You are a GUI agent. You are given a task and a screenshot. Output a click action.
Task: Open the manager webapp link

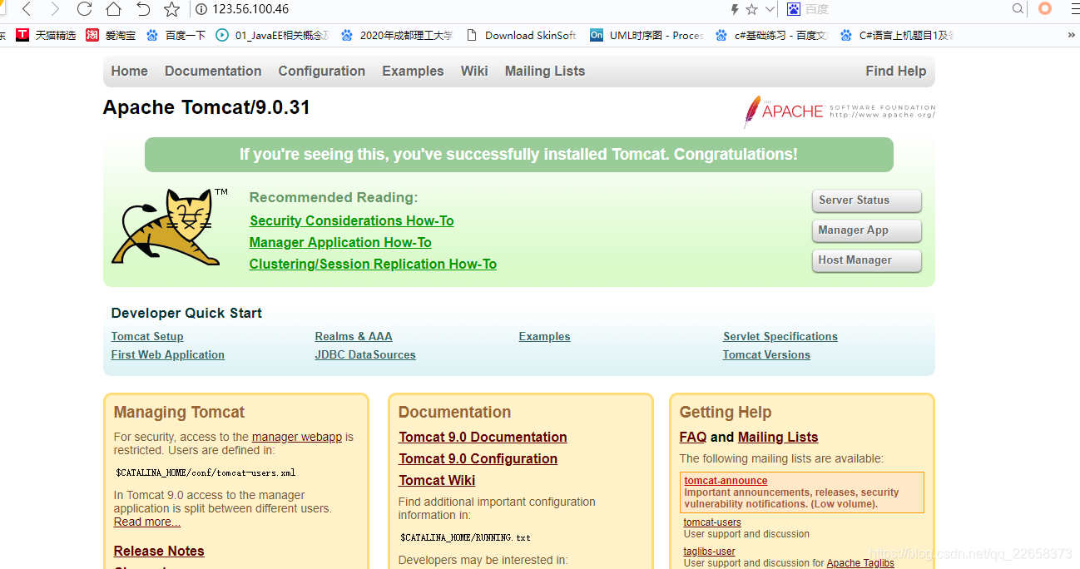point(297,437)
